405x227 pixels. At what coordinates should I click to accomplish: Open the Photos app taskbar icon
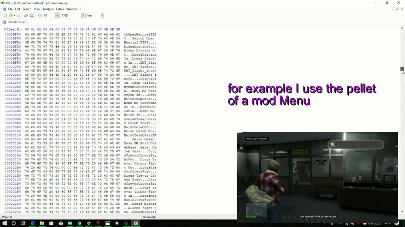pos(108,223)
